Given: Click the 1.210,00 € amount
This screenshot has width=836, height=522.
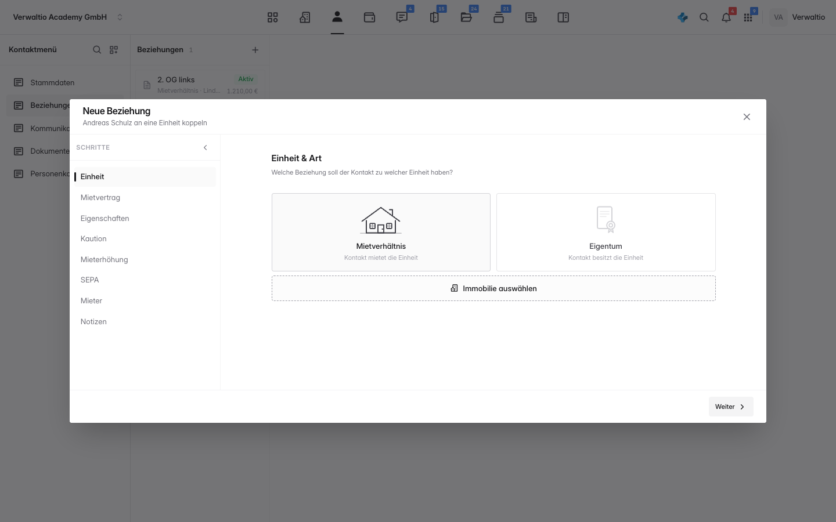Looking at the screenshot, I should click(x=242, y=91).
